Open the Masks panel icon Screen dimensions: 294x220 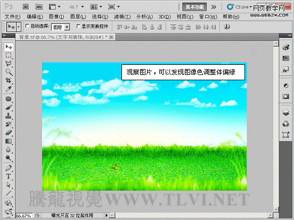click(286, 97)
